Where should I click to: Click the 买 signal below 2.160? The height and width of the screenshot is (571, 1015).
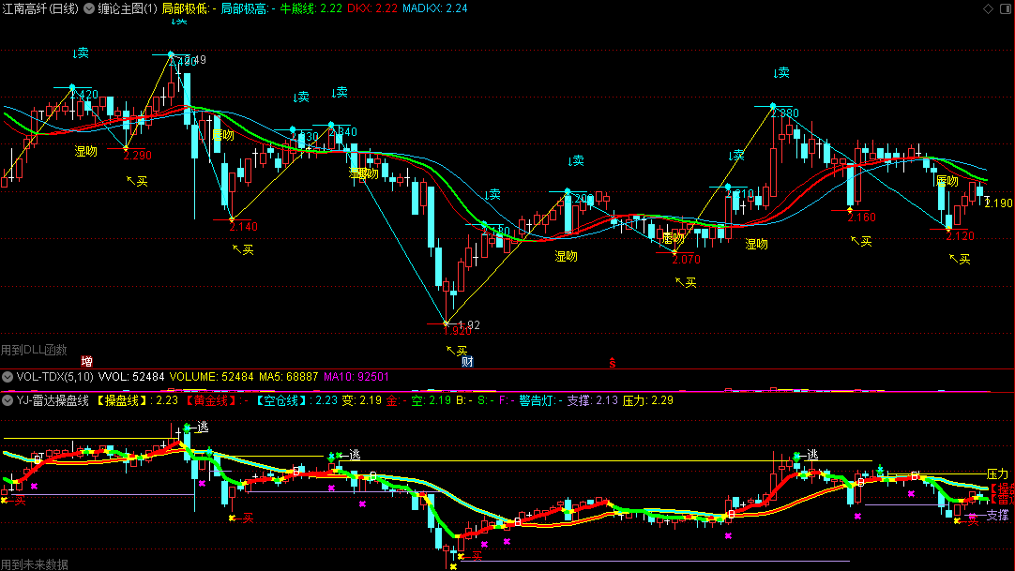861,241
